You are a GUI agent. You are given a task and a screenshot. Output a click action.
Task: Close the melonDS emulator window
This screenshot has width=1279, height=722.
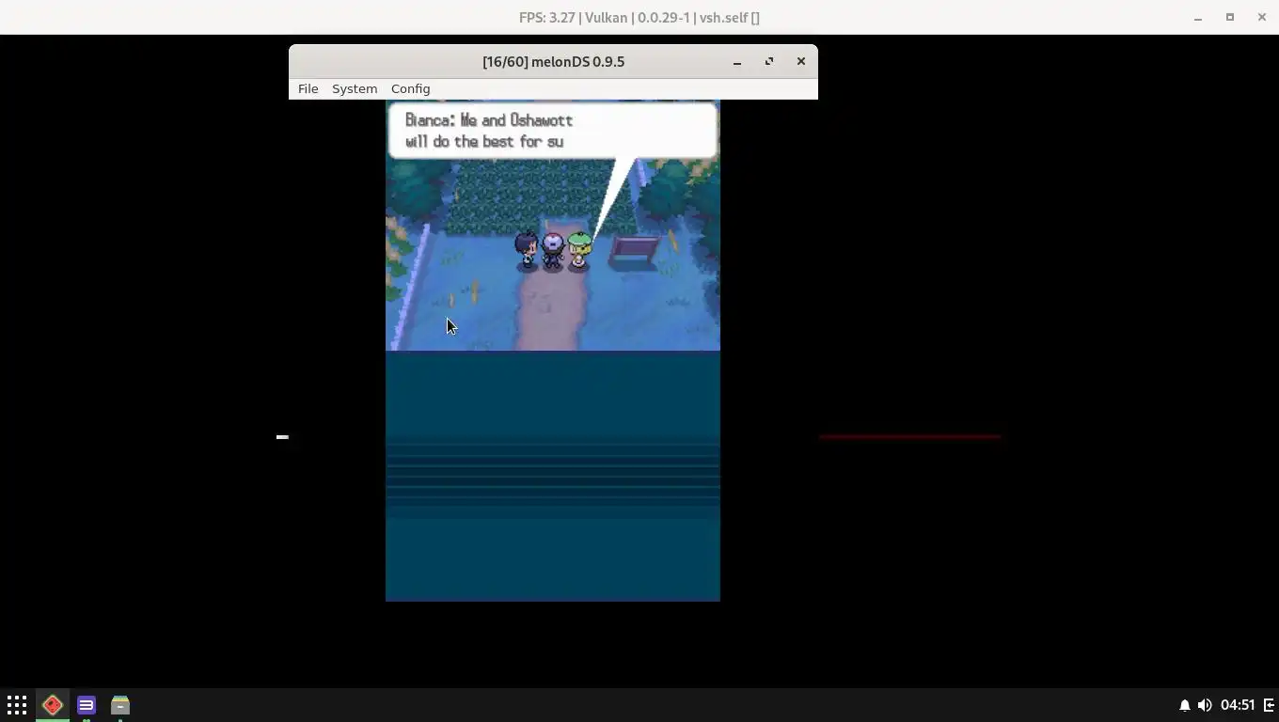tap(801, 62)
